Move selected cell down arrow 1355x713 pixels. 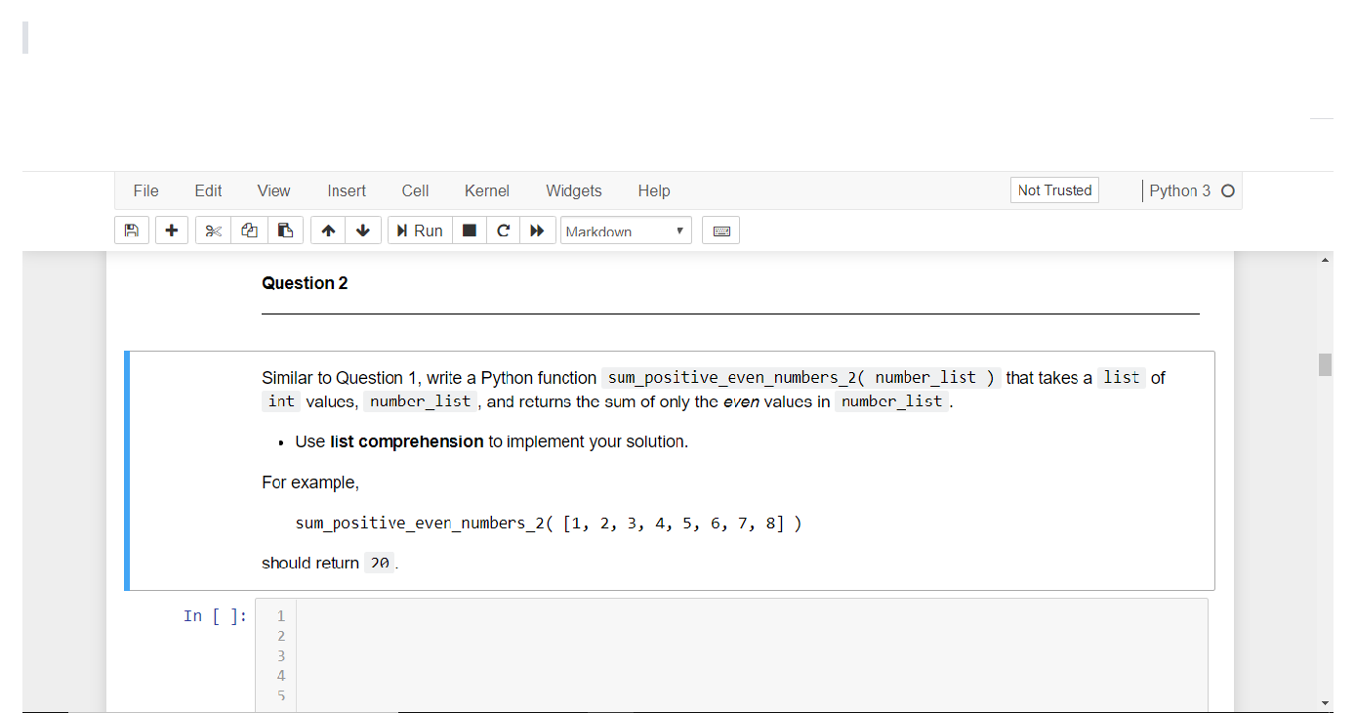tap(363, 231)
